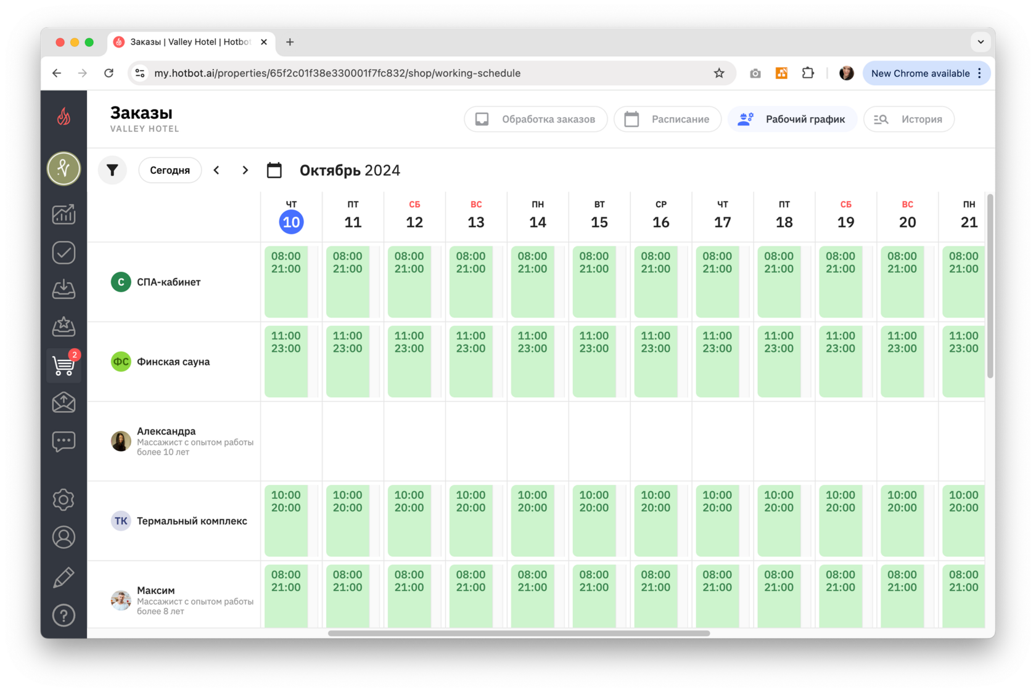The image size is (1036, 692).
Task: Open the inbox download tray sidebar icon
Action: (64, 289)
